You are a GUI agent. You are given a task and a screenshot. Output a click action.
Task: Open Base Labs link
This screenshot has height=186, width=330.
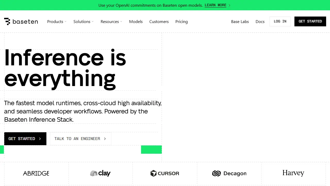click(x=240, y=22)
